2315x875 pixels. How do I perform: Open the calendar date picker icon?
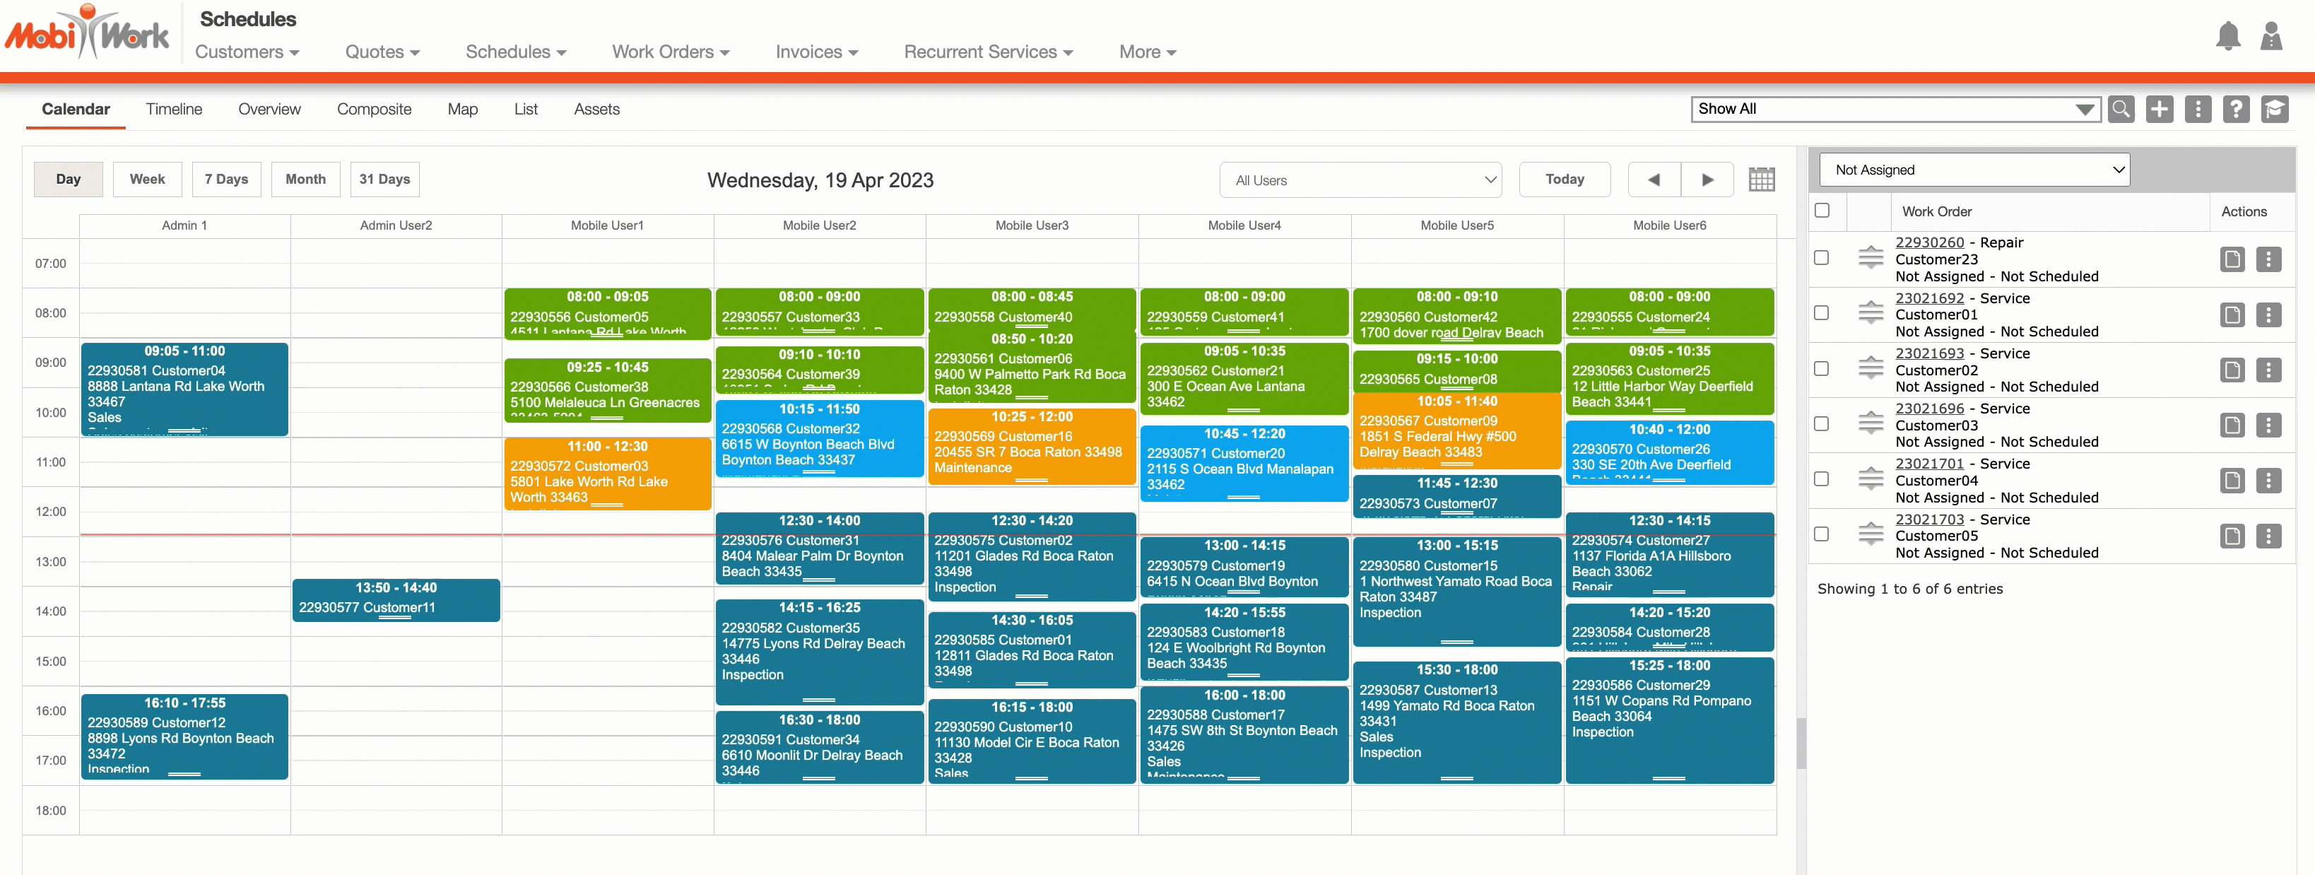(x=1762, y=180)
